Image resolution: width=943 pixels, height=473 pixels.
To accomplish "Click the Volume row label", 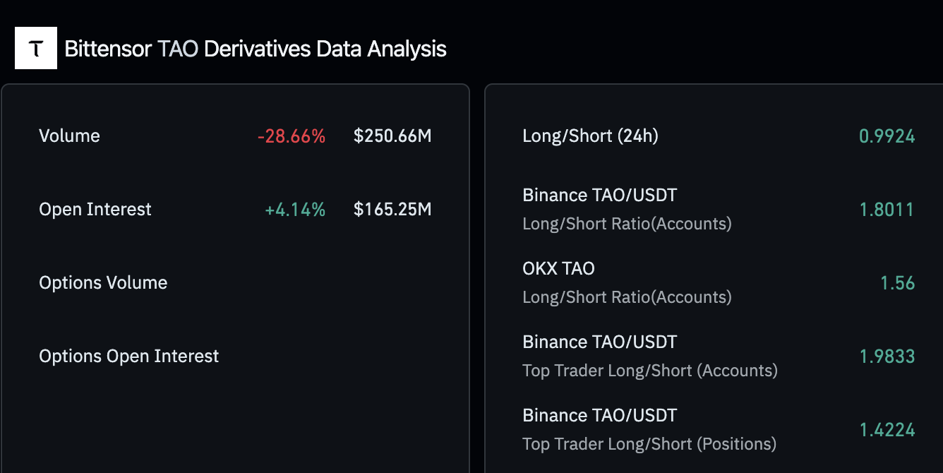I will 69,136.
